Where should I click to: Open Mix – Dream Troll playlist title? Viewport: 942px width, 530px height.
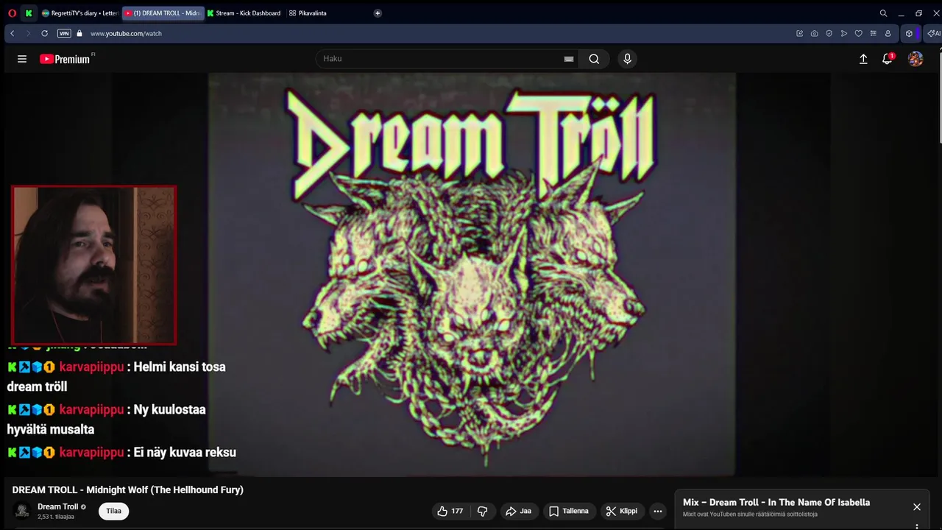(x=776, y=502)
